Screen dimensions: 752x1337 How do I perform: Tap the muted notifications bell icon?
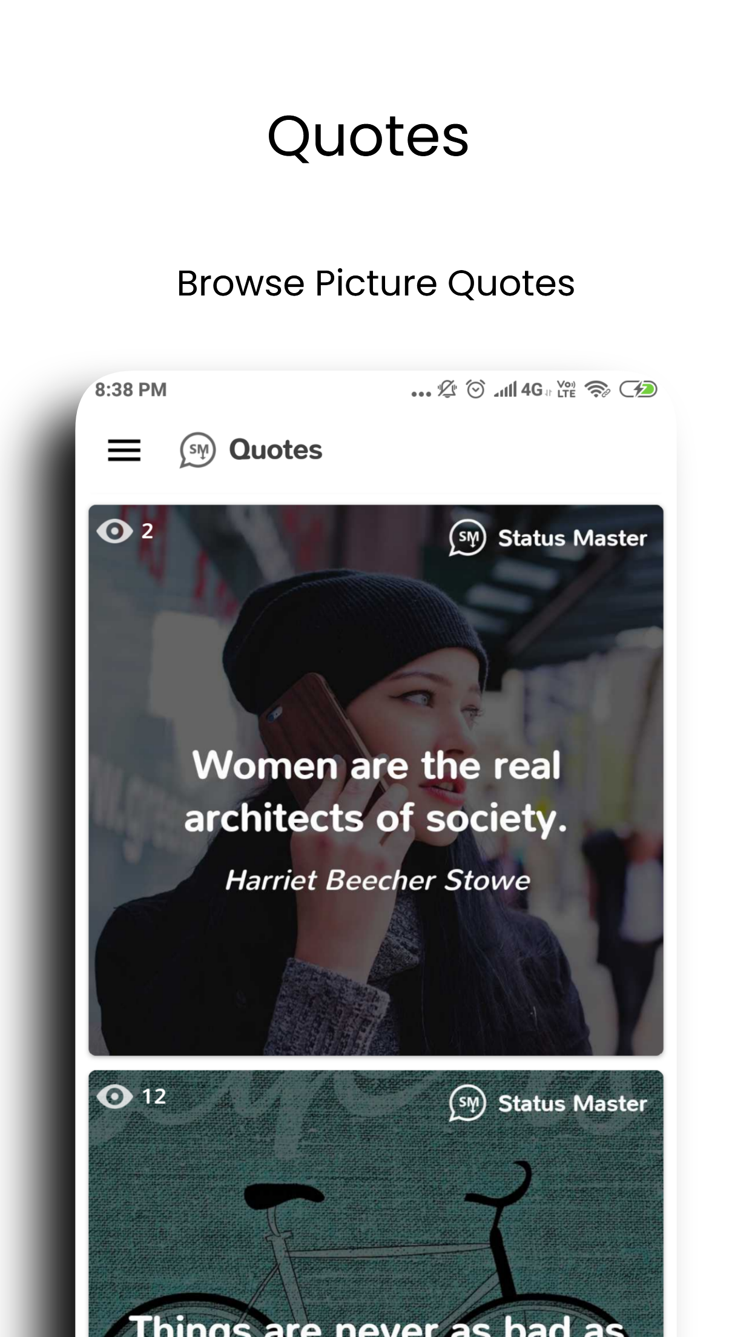tap(447, 389)
